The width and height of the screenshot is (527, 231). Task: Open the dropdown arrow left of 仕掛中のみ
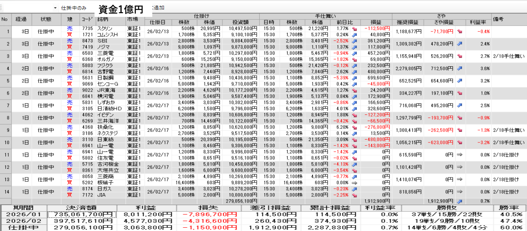pyautogui.click(x=55, y=8)
